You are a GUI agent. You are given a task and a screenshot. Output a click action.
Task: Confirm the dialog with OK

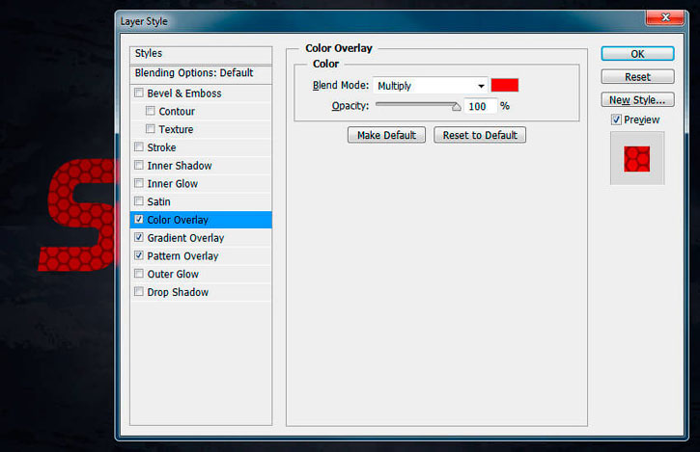tap(637, 54)
